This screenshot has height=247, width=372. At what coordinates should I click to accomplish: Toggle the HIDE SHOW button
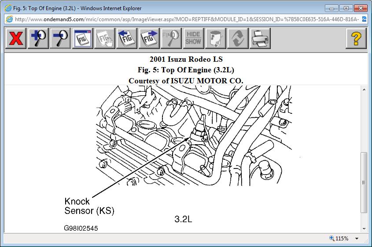pos(193,38)
